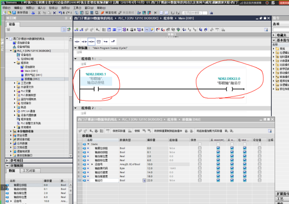289x204 pixels.
Task: Click 保持实际值 button in DB toolbar
Action: point(119,131)
